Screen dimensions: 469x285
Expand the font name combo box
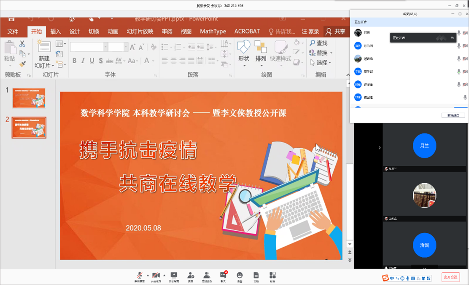coord(104,47)
